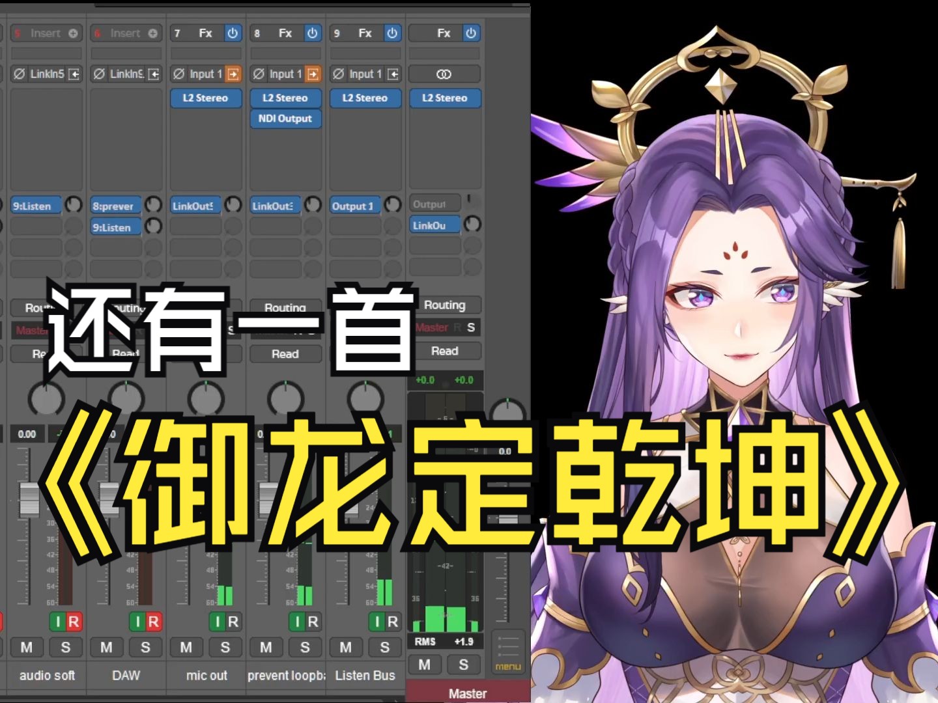Open the NDI Output plugin on channel 8
This screenshot has height=703, width=938.
[x=285, y=118]
